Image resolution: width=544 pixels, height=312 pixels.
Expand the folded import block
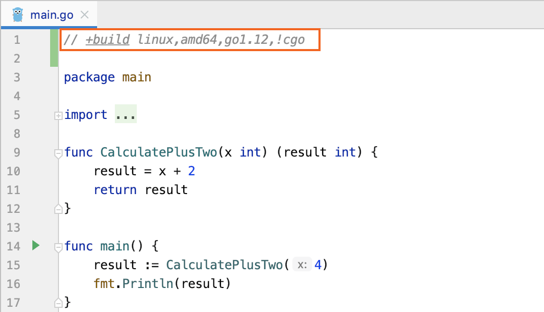point(58,115)
